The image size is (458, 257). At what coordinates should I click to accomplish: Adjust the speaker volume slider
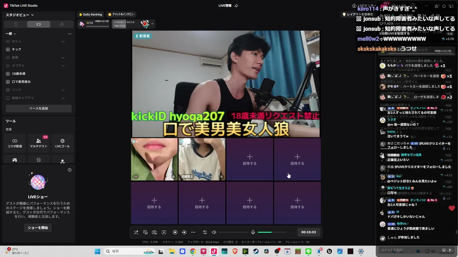[233, 232]
